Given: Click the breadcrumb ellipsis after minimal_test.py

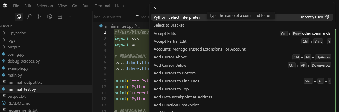Looking at the screenshot, I should click(139, 26).
